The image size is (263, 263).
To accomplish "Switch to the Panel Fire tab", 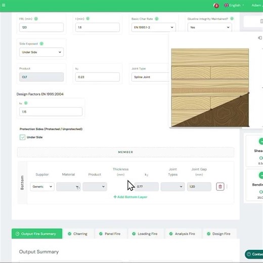I will (x=111, y=234).
